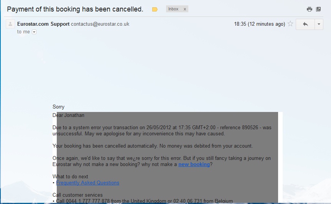Click the "Call customer services" line
Image resolution: width=331 pixels, height=204 pixels.
77,195
